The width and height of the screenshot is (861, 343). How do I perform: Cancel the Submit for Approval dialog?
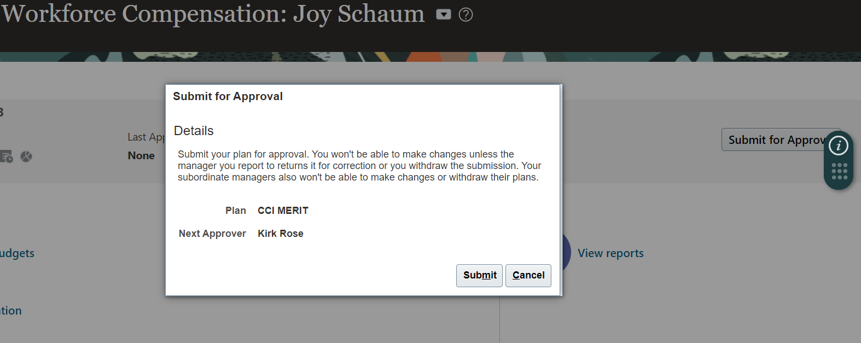(x=528, y=275)
